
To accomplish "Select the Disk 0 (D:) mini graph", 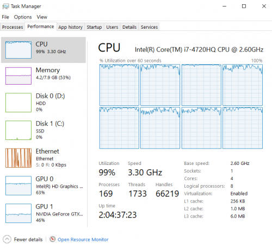I will point(18,103).
